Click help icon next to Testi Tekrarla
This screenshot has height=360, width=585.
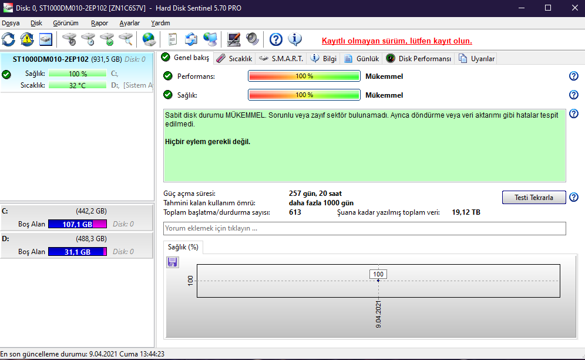(x=574, y=197)
